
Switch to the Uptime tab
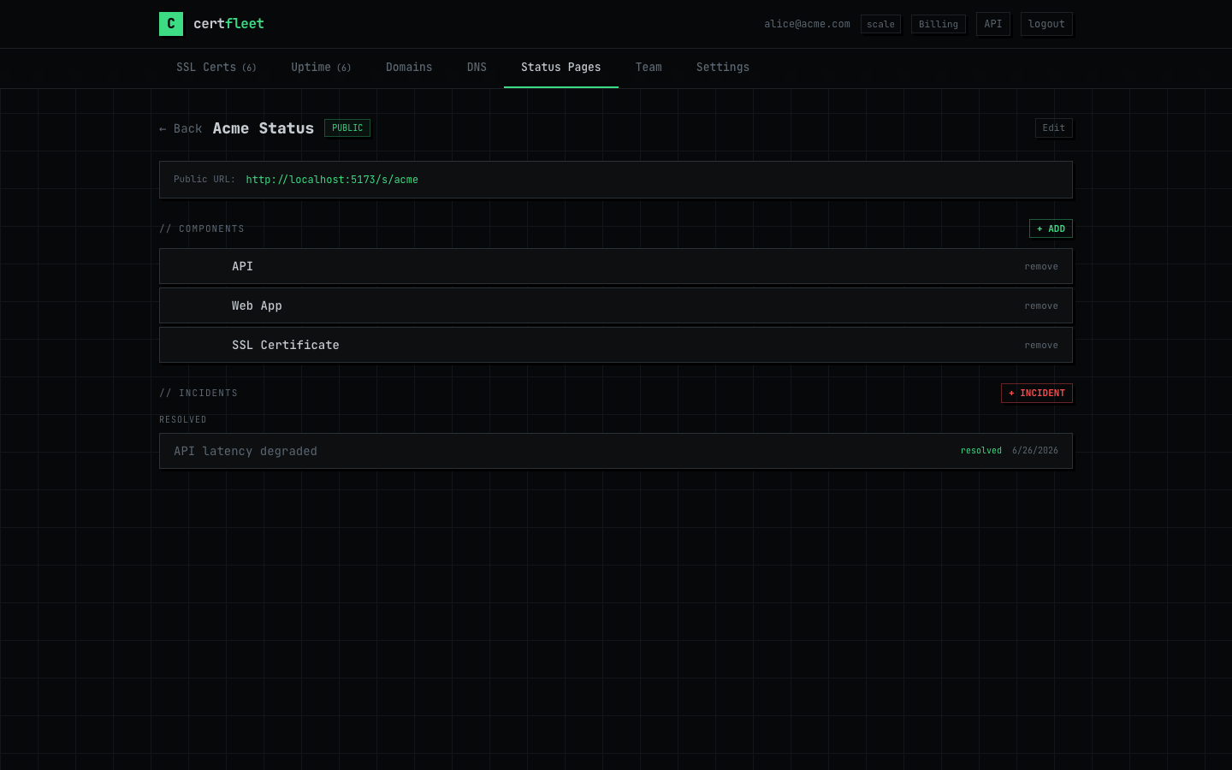click(x=321, y=68)
